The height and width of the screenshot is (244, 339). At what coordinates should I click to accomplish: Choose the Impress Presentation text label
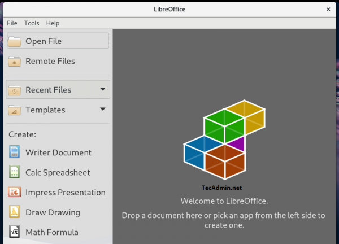66,192
